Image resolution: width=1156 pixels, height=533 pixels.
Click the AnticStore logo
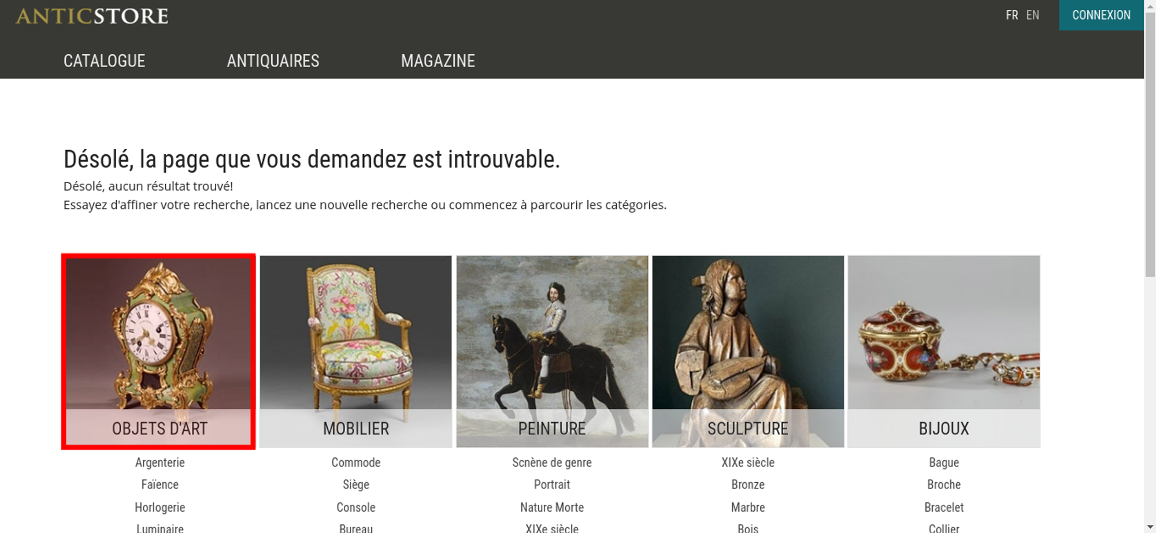pos(92,16)
